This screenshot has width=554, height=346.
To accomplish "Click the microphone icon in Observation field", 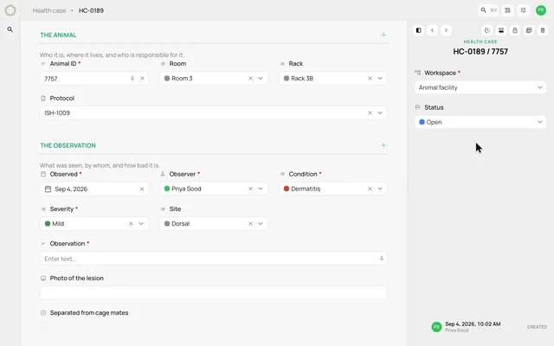I will [382, 259].
